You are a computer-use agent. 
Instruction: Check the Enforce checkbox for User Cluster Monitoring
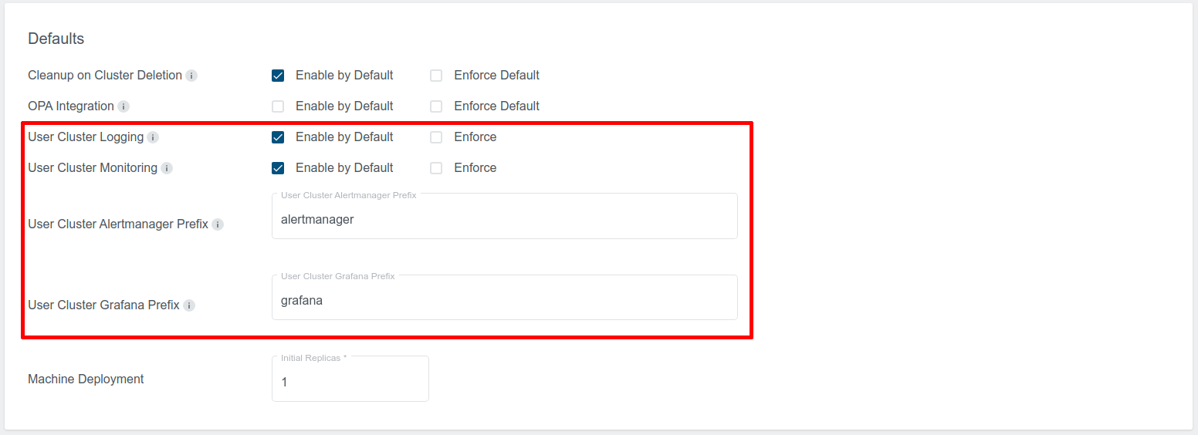tap(436, 168)
